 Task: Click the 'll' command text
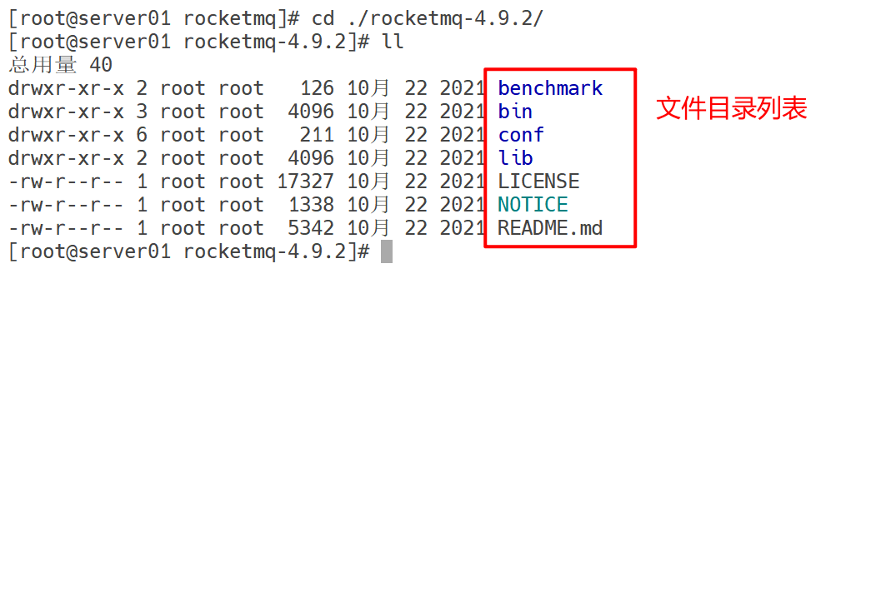pos(393,42)
